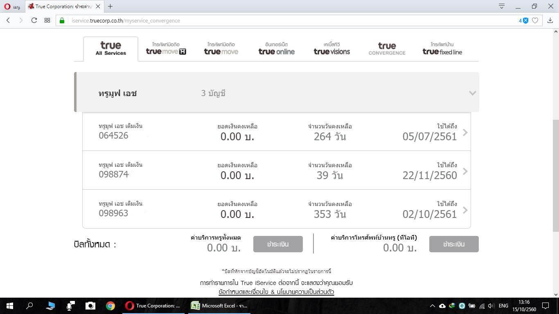Open Opera Speed Dial start page
Screen dimensions: 559x314
pyautogui.click(x=47, y=20)
